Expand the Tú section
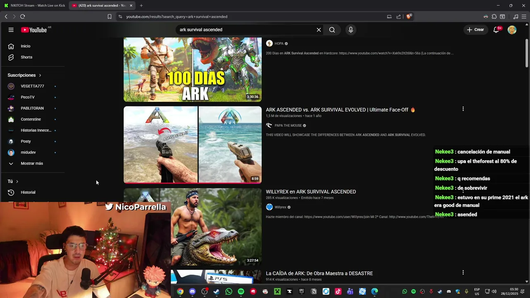Viewport: 530px width, 298px height. coord(13,181)
